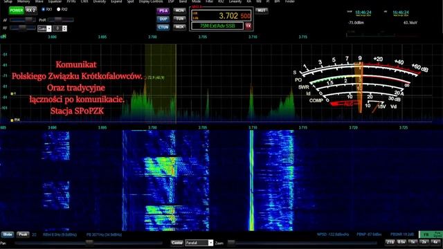Click the Center button
Image resolution: width=443 pixels, height=249 pixels.
point(177,243)
